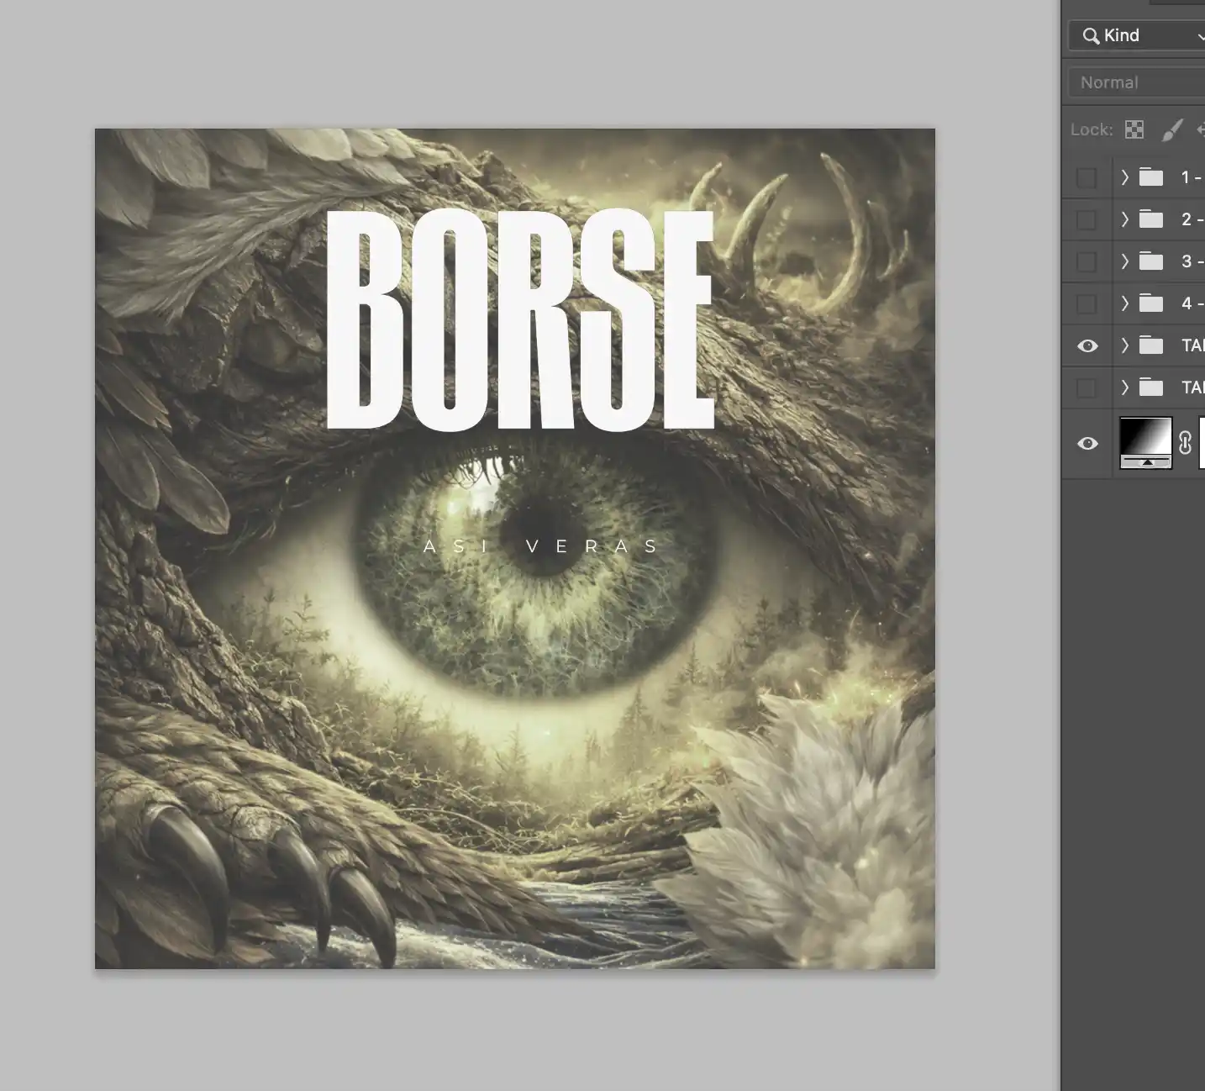Expand layer group 4 with its chevron
Image resolution: width=1205 pixels, height=1091 pixels.
[1124, 303]
